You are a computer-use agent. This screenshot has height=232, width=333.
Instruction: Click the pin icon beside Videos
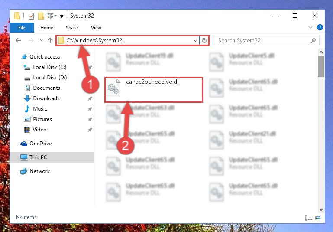point(90,130)
